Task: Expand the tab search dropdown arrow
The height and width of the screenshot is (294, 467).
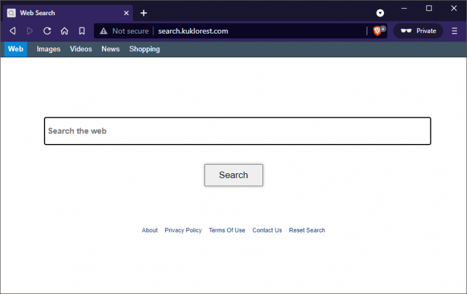Action: (x=380, y=13)
